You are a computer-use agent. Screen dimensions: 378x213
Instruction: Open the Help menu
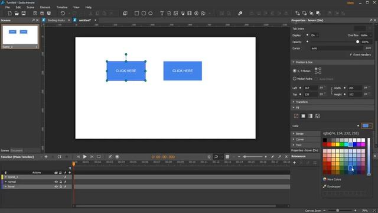[x=89, y=7]
